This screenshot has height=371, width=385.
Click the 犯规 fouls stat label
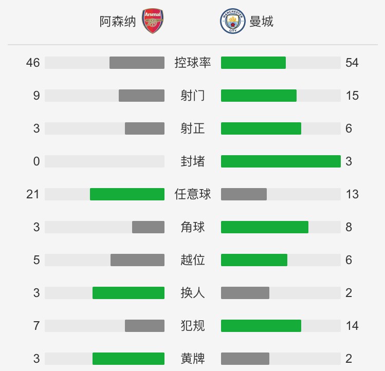[x=193, y=326]
